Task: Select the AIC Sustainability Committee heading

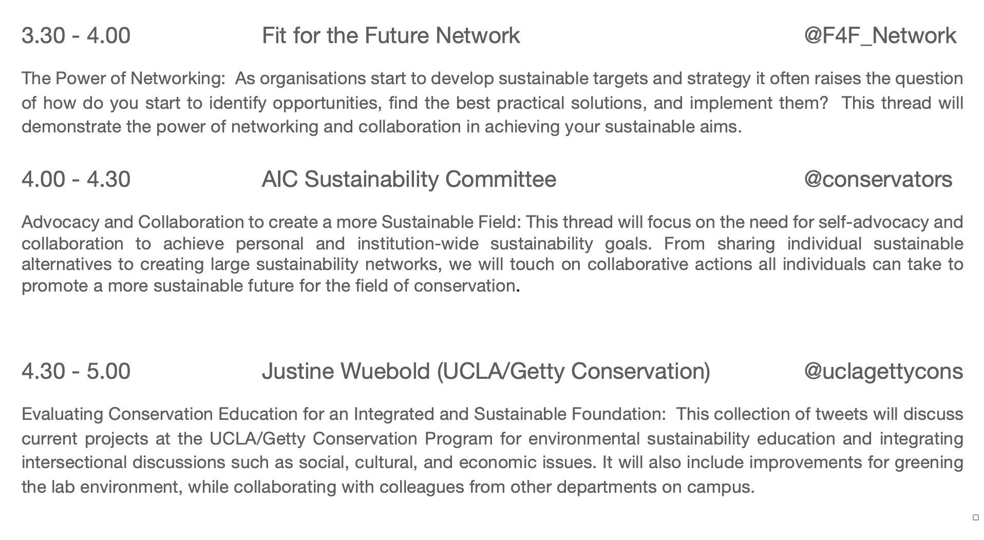Action: [409, 180]
